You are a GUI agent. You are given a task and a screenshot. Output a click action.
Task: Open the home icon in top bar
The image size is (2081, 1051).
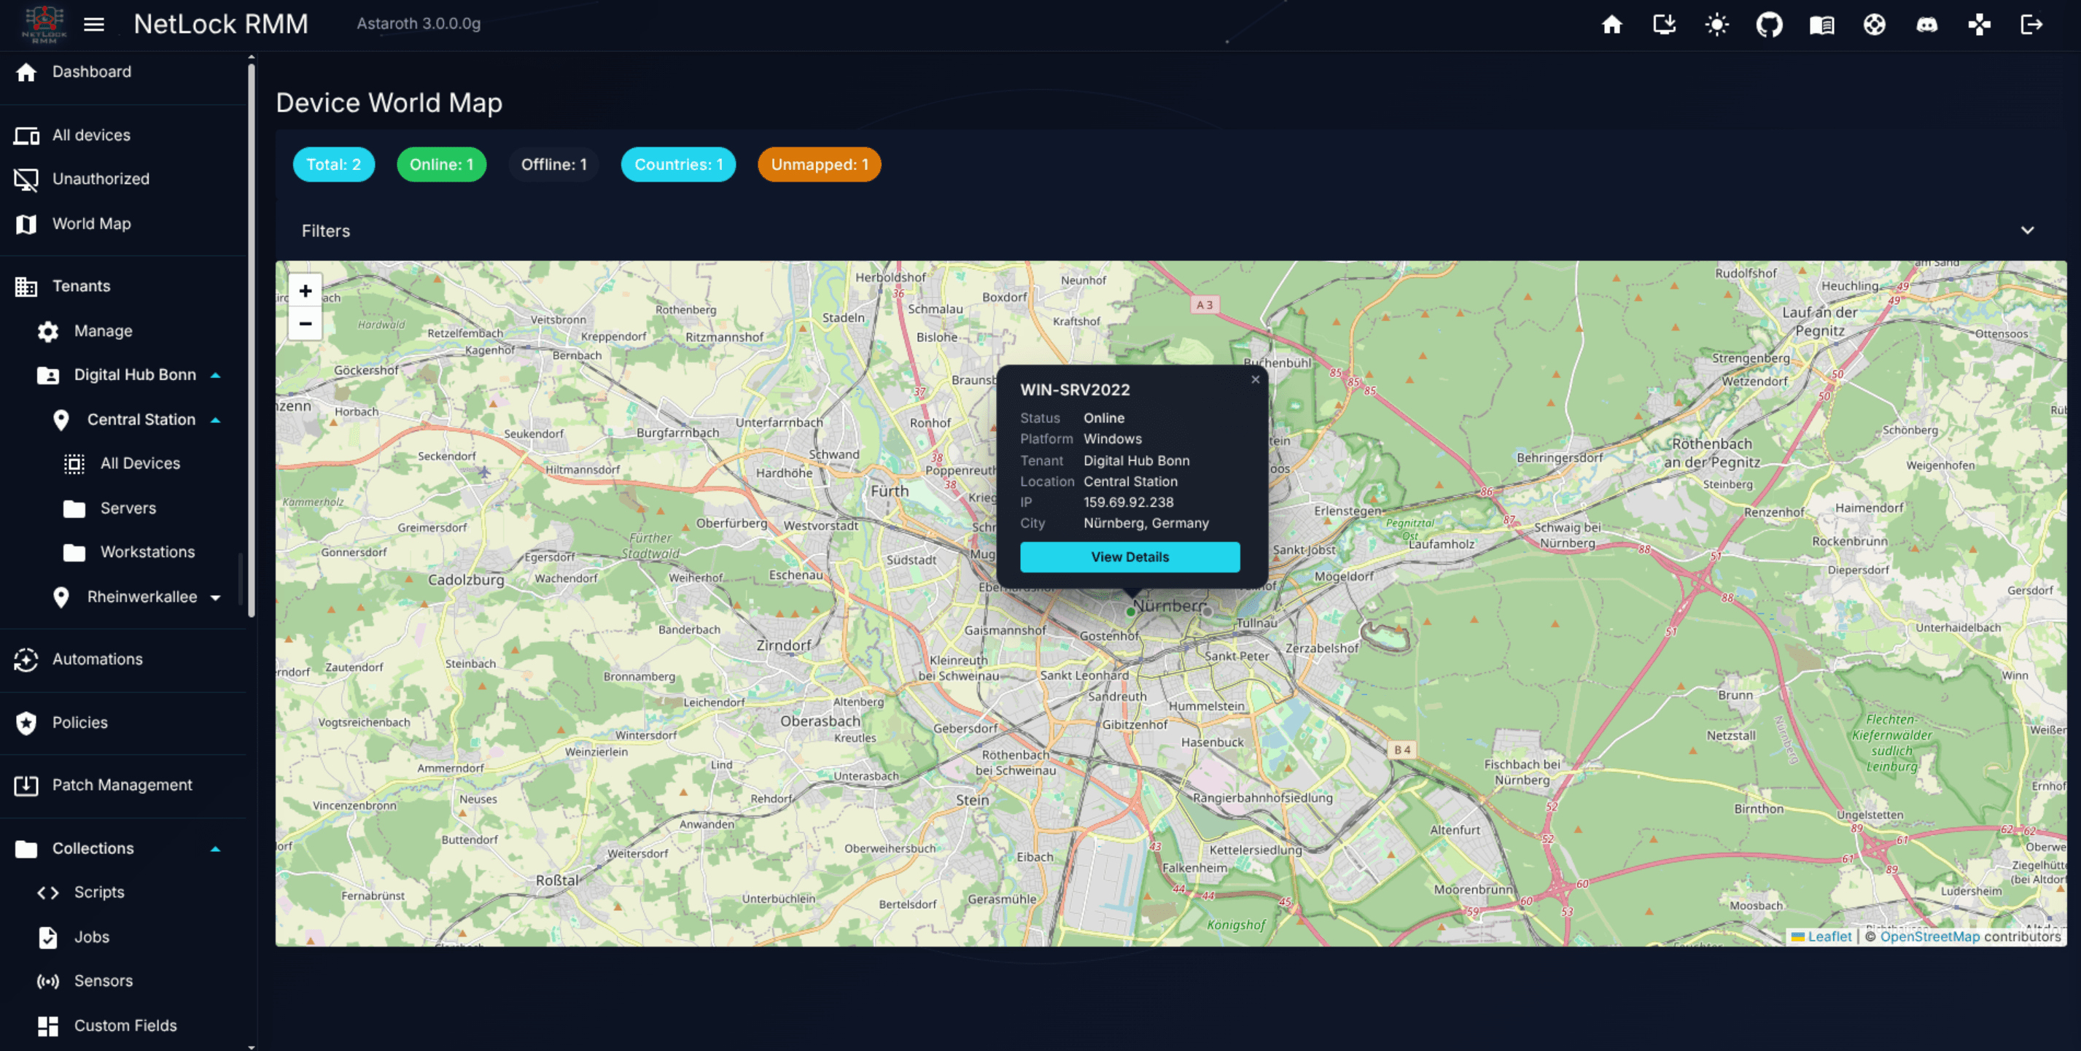1611,24
